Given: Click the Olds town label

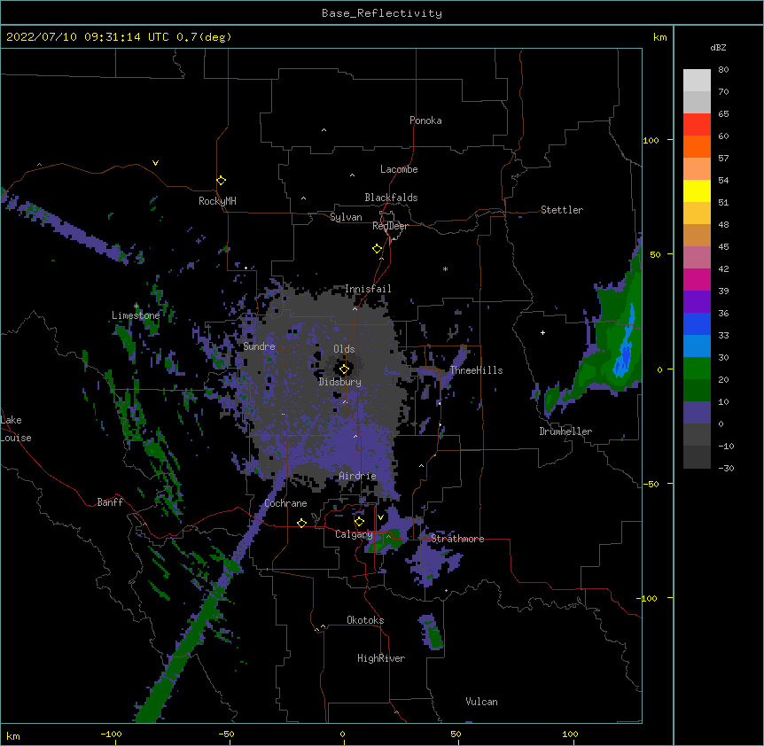Looking at the screenshot, I should pos(344,349).
